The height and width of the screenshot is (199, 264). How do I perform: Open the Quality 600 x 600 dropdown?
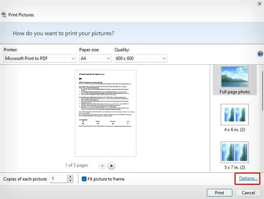point(141,58)
